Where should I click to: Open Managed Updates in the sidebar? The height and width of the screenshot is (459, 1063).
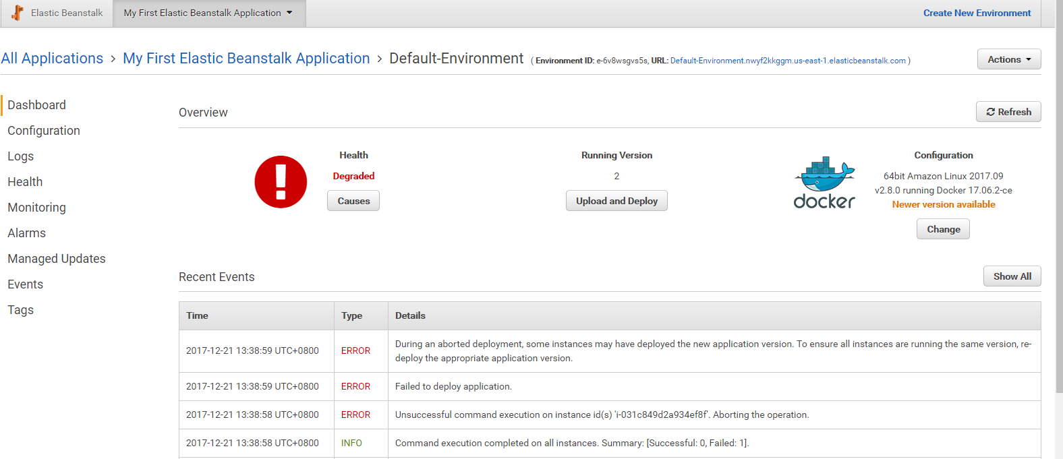pyautogui.click(x=57, y=259)
